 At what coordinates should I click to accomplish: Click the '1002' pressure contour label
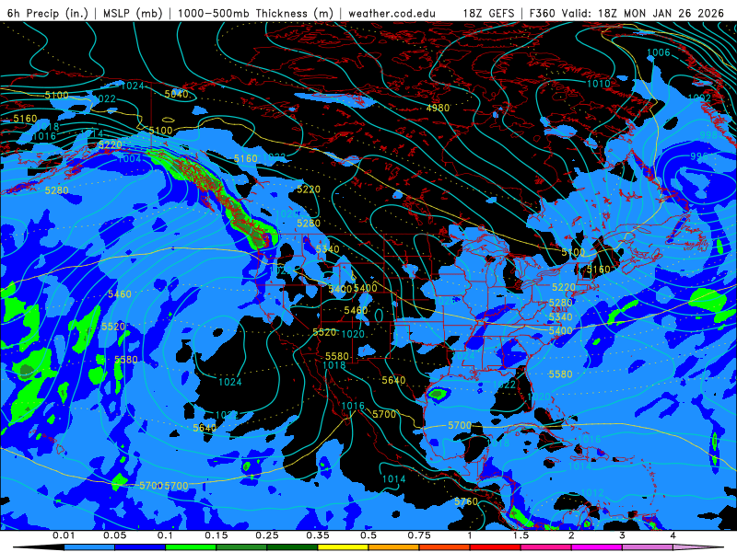tap(699, 98)
